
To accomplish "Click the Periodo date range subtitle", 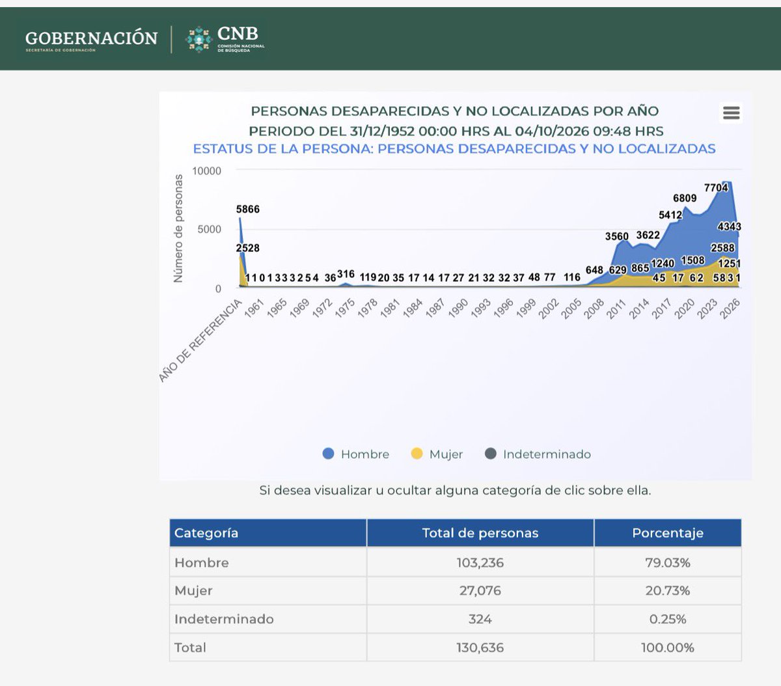I will 456,131.
